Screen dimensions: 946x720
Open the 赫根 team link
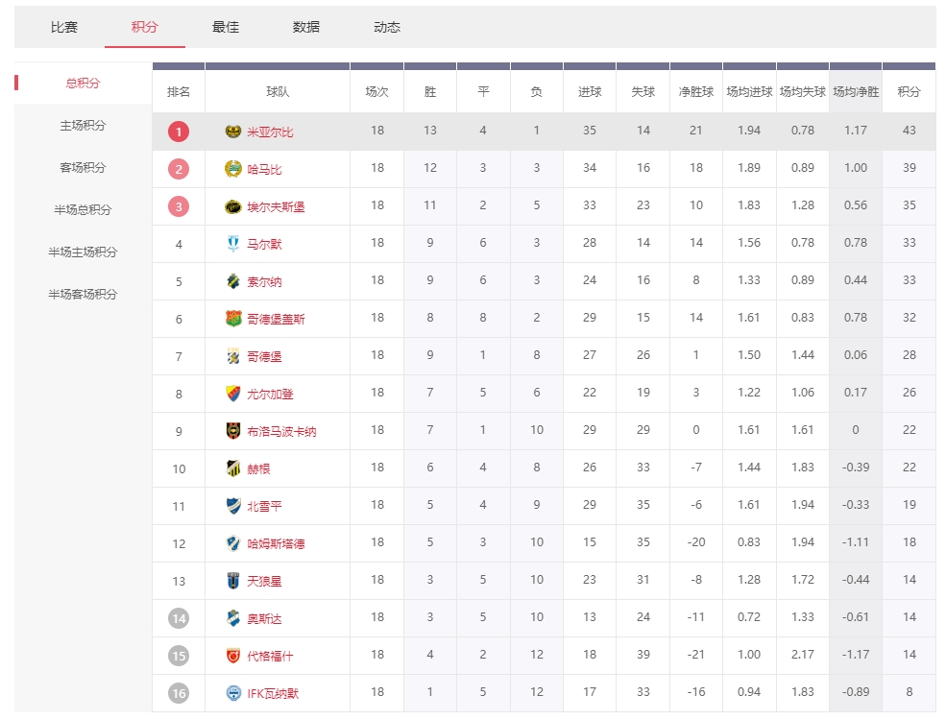[259, 468]
